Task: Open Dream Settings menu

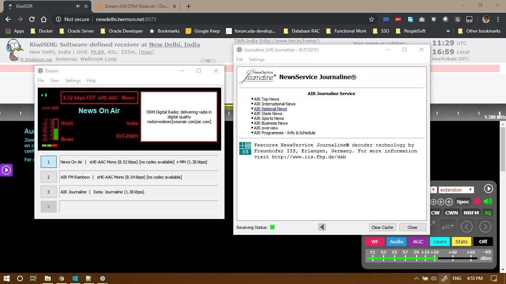Action: 73,81
